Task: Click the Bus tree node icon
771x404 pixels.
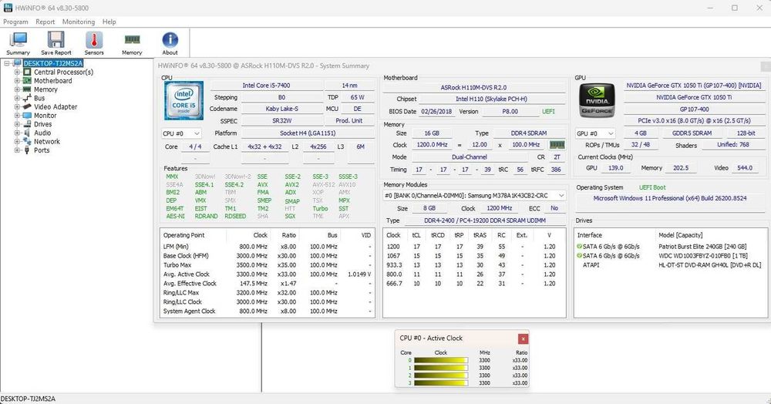Action: [27, 98]
